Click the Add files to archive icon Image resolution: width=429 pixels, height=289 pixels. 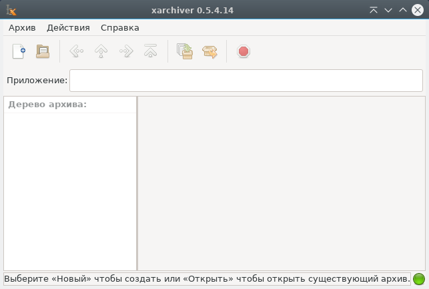coord(184,51)
